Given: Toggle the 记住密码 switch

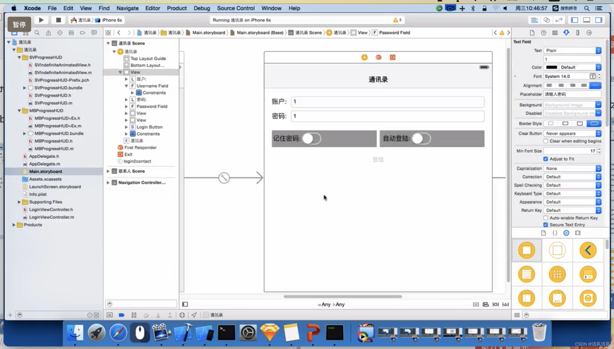Looking at the screenshot, I should point(312,139).
